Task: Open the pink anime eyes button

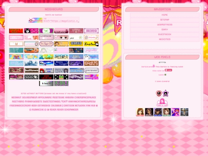Action: pos(61,37)
